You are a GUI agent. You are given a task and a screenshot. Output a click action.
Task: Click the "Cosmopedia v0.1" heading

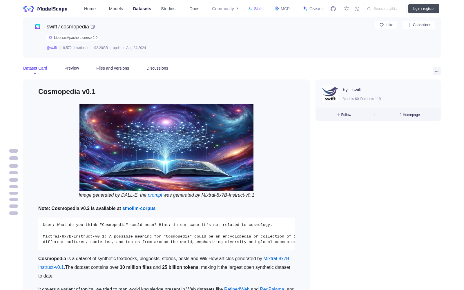click(67, 92)
